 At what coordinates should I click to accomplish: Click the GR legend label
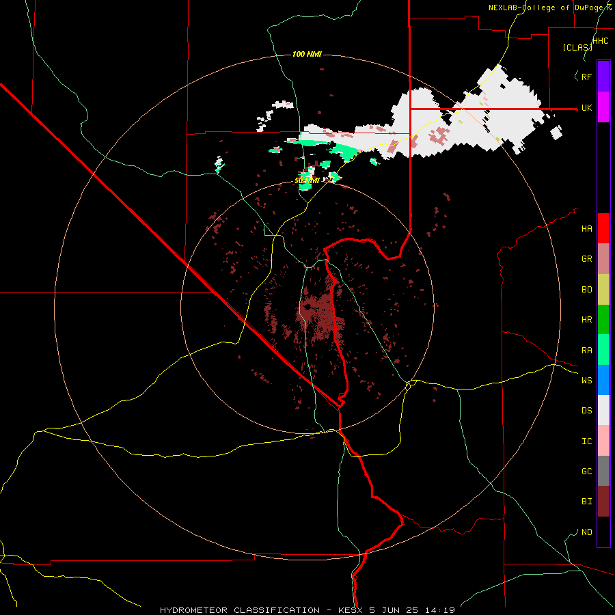pyautogui.click(x=586, y=259)
